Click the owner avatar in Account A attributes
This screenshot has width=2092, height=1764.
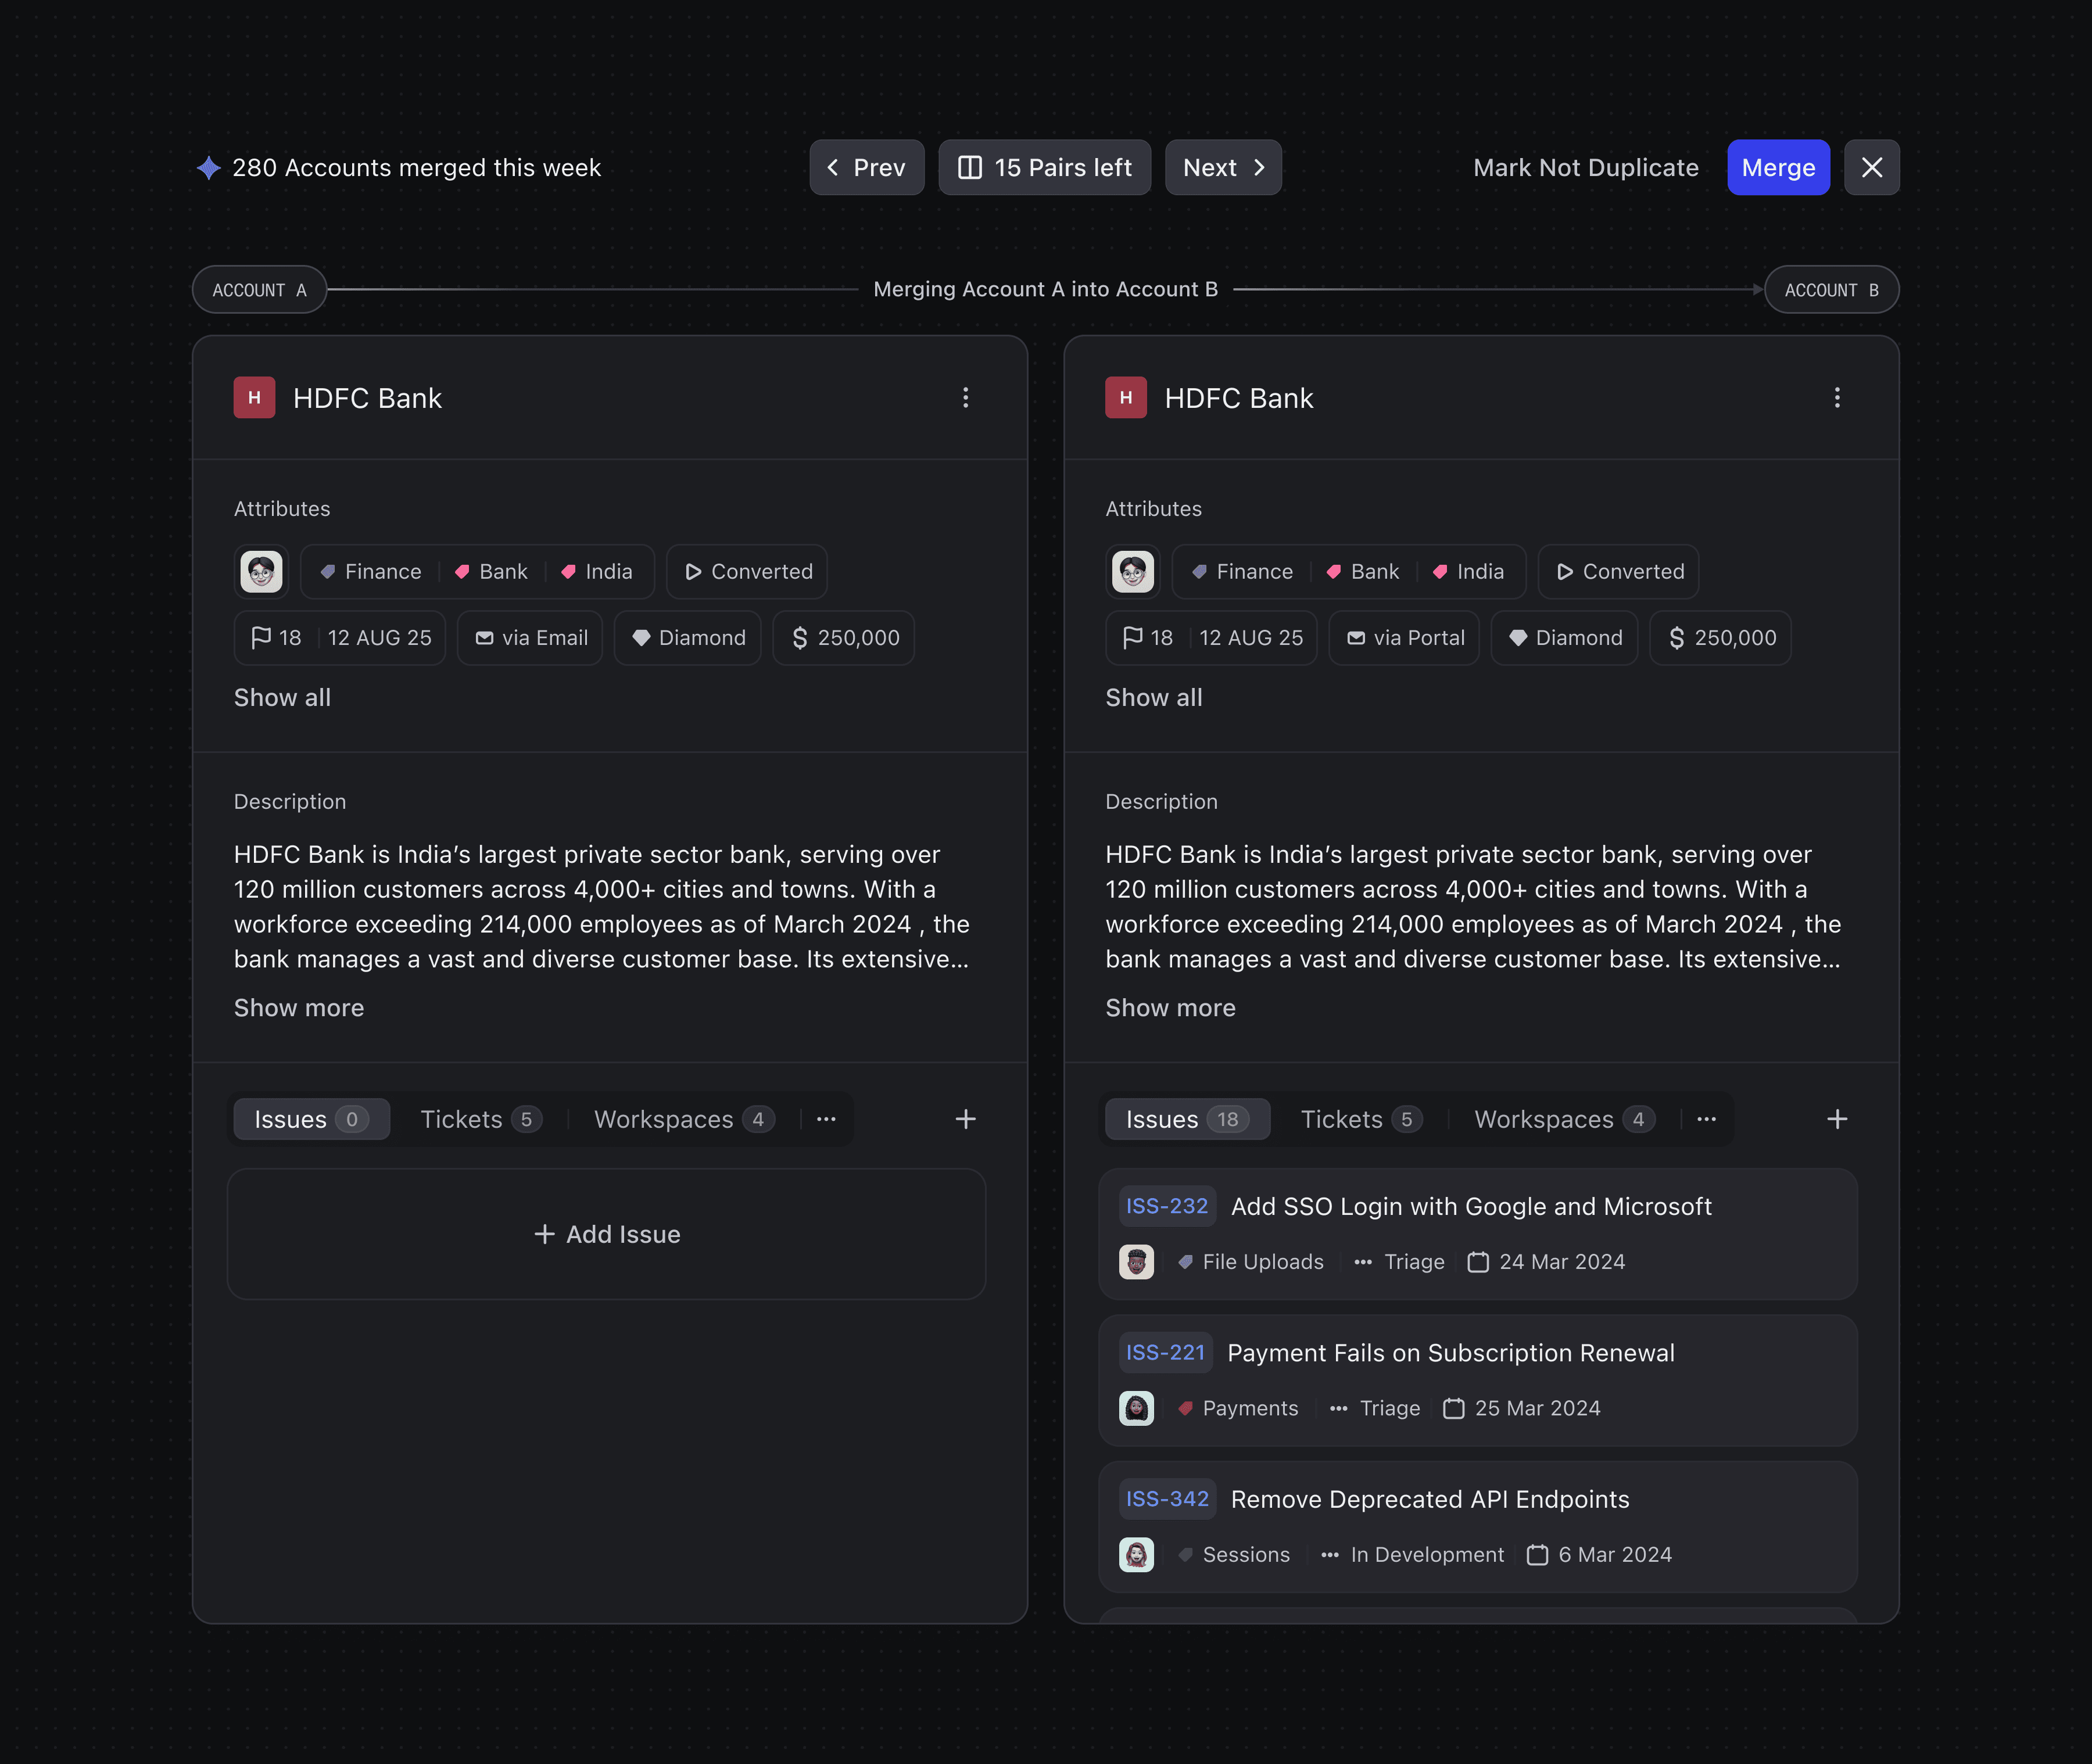[262, 571]
